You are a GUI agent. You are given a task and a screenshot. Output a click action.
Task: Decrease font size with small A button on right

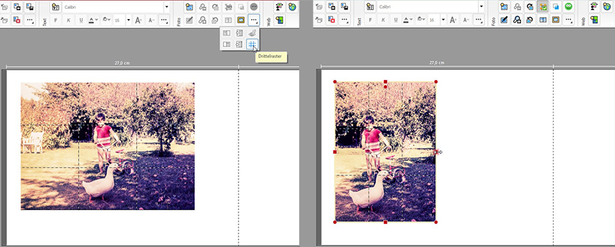click(466, 20)
